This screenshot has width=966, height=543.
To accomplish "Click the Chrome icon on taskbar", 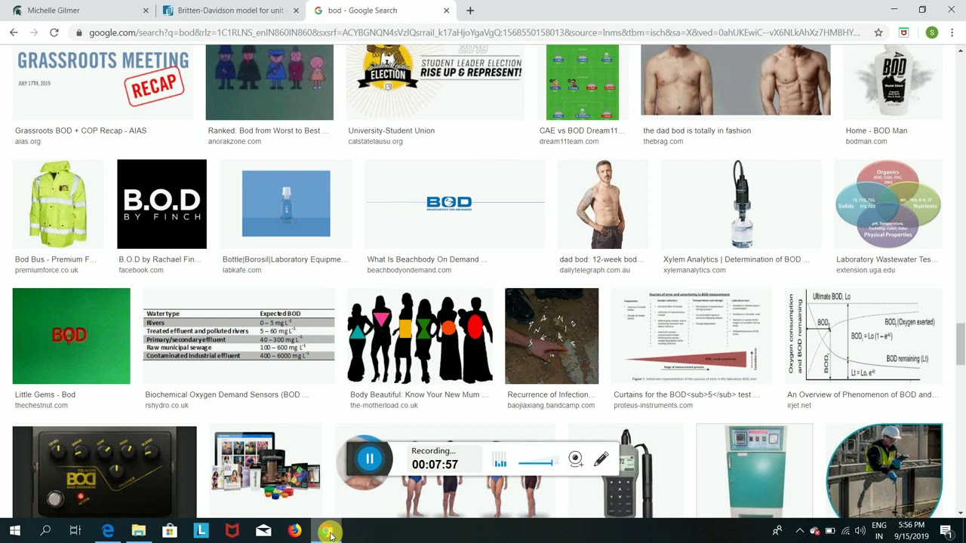I will click(327, 531).
